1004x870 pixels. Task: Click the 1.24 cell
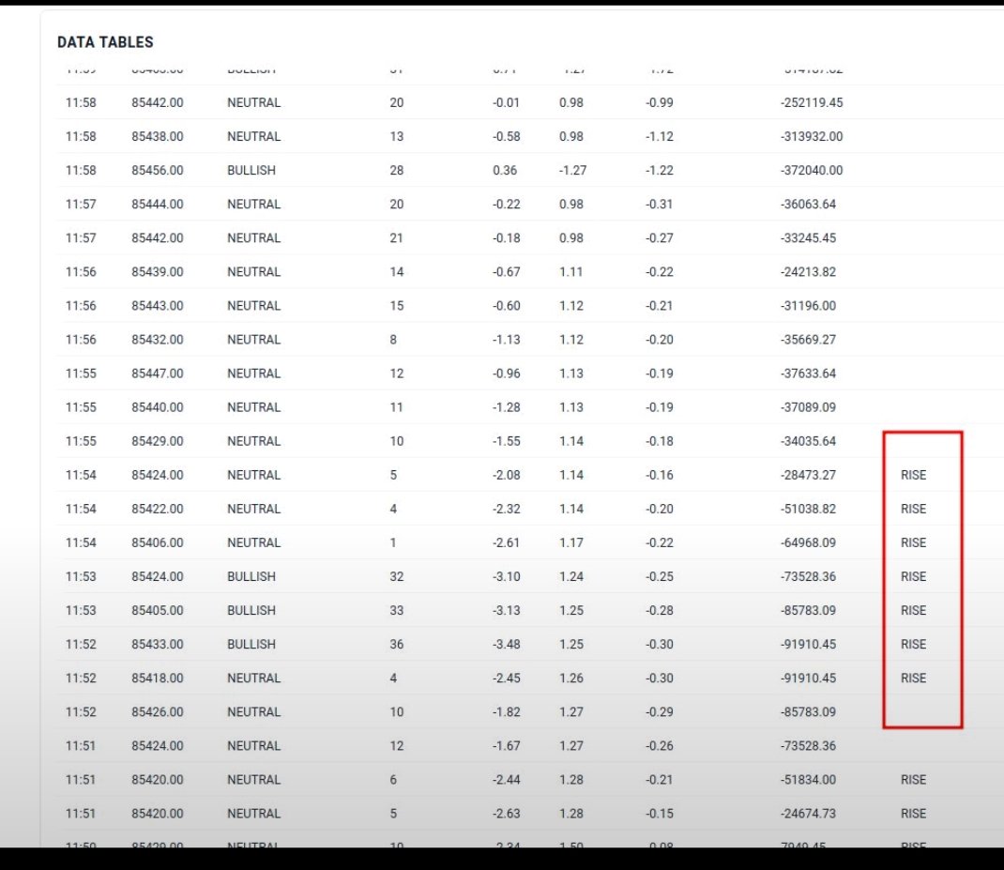(571, 576)
